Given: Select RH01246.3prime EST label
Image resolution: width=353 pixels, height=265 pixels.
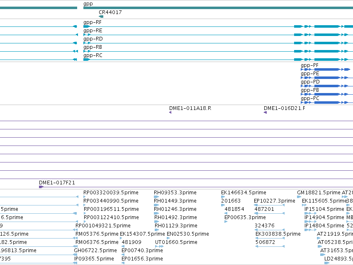Looking at the screenshot, I should tap(175, 209).
